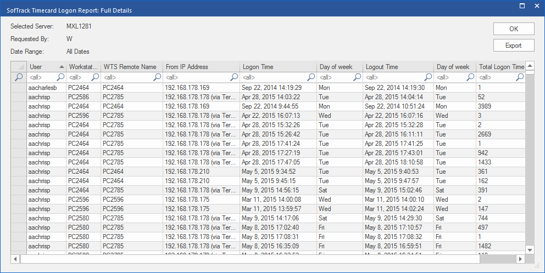Click the vertical scrollbar down arrow
Screen dimensions: 545x273
point(530,249)
